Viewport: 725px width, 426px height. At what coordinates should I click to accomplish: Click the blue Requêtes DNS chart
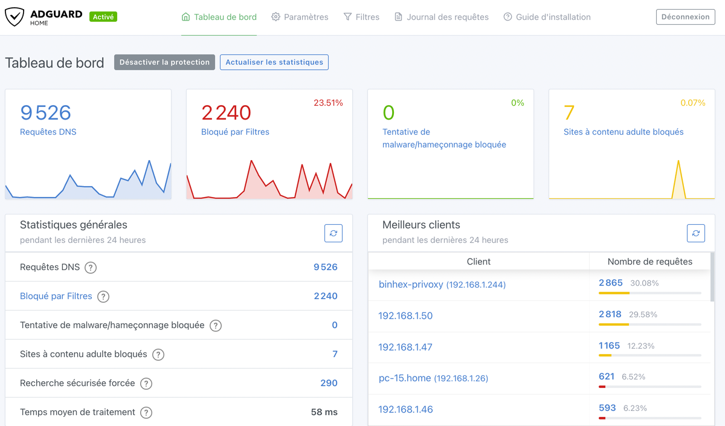88,179
